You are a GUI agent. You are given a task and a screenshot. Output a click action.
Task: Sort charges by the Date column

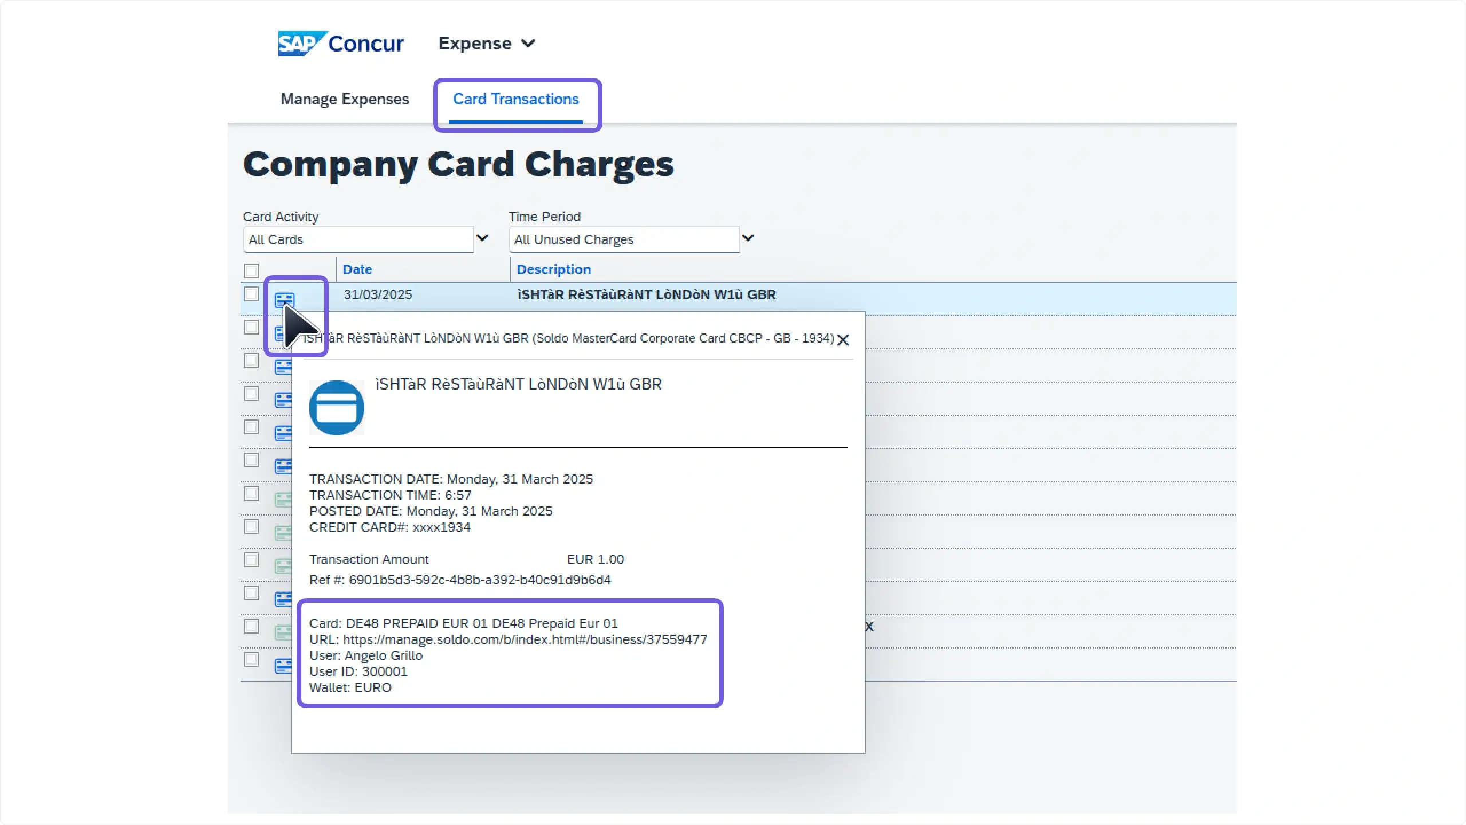(357, 269)
